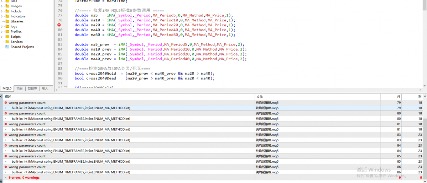Select the built-in iMA signature row for line 81
The image size is (427, 183).
click(213, 129)
